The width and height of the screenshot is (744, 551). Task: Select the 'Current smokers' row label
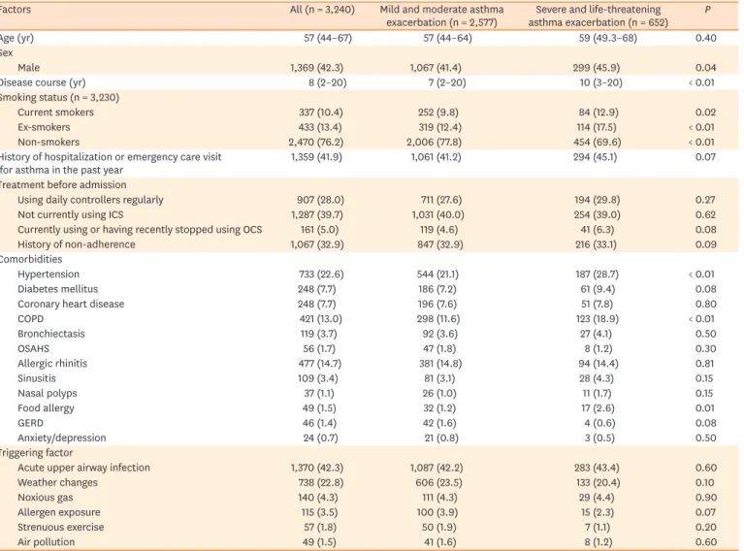(55, 112)
